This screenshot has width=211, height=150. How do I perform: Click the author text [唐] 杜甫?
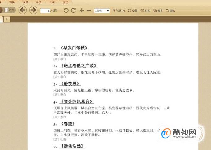(60, 139)
